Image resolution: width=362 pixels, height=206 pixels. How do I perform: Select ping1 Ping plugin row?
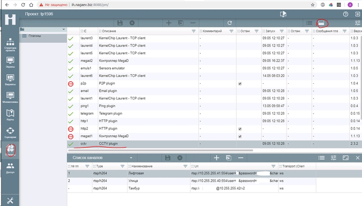tap(214, 106)
